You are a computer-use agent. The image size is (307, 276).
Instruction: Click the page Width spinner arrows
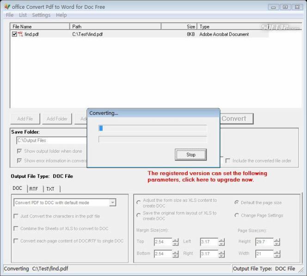click(277, 254)
